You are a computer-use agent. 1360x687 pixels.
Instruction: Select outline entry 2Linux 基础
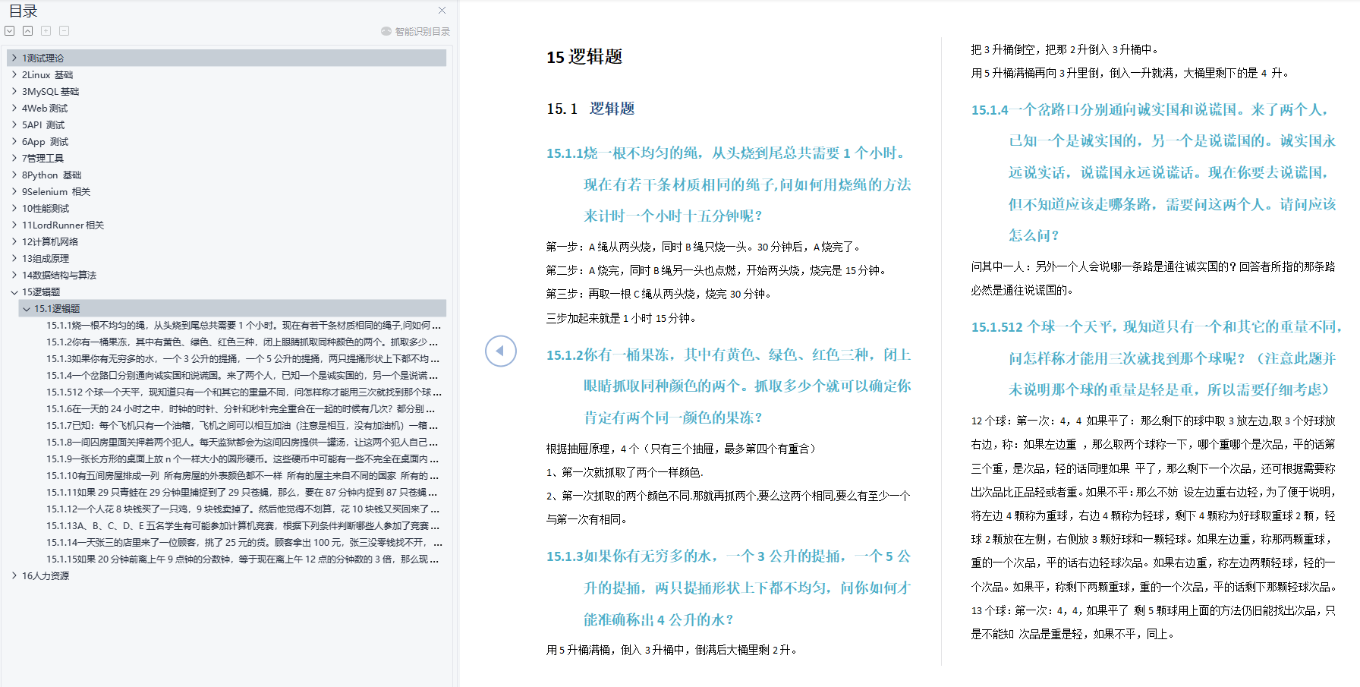tap(47, 74)
